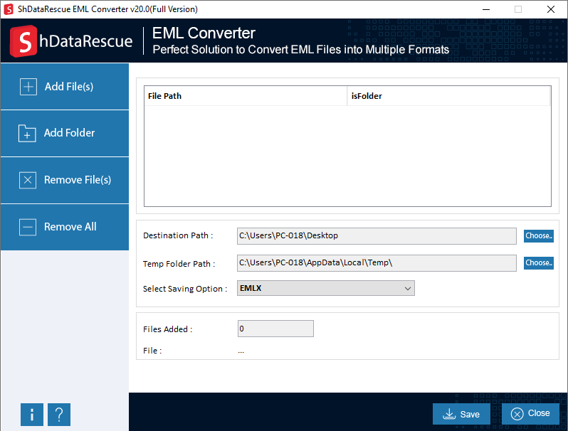The image size is (568, 431).
Task: Click the Destination Path text field
Action: tap(377, 236)
